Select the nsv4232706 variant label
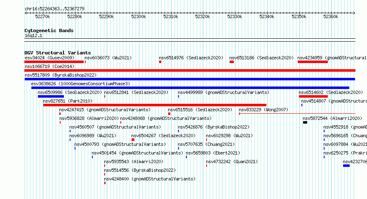This screenshot has height=199, width=367. click(x=355, y=162)
